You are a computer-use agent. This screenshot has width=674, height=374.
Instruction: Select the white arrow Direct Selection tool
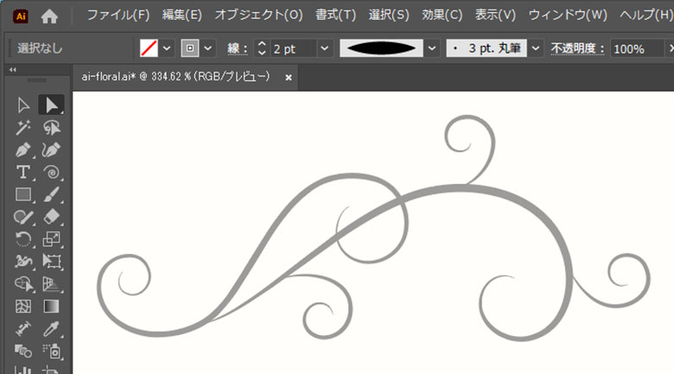click(x=24, y=105)
